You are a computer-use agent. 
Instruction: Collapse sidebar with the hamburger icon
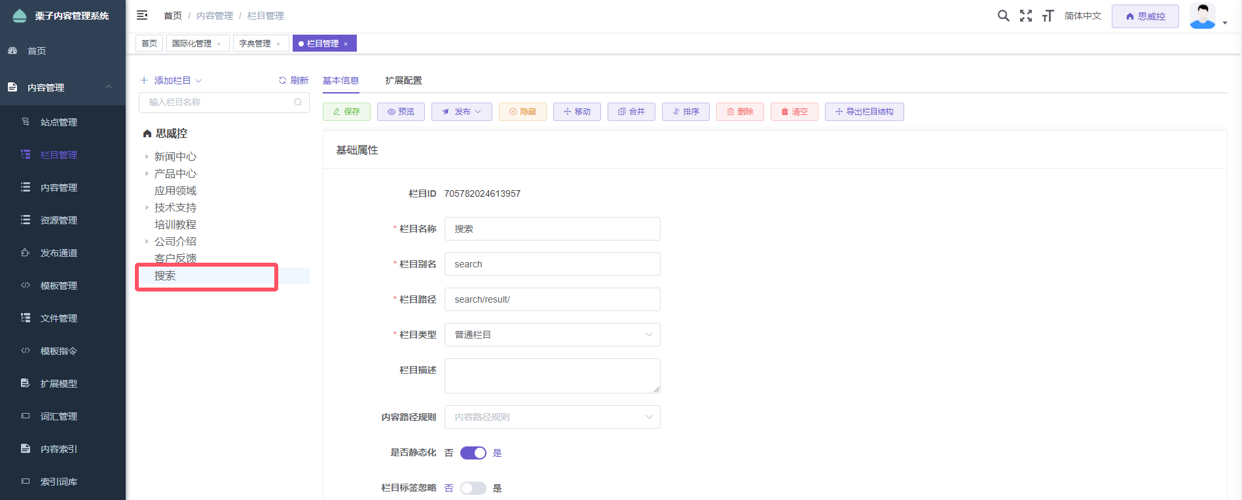tap(142, 15)
